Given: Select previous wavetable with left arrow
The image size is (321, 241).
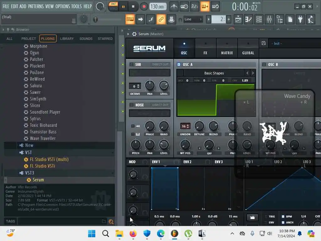Looking at the screenshot, I should click(247, 73).
